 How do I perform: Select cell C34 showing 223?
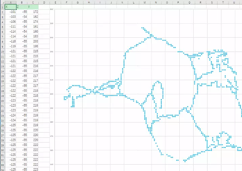coord(33,169)
